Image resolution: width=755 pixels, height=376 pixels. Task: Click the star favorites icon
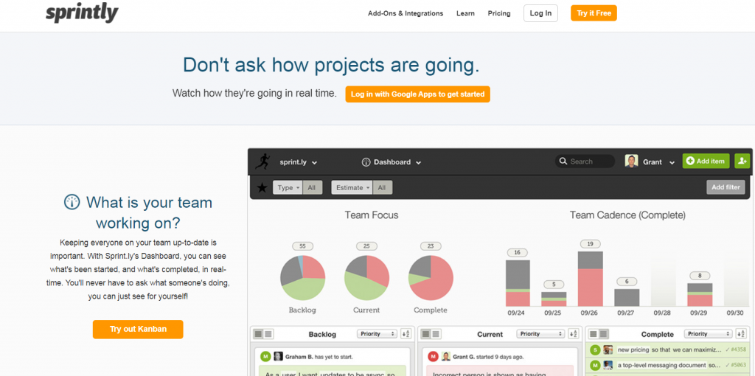coord(262,187)
